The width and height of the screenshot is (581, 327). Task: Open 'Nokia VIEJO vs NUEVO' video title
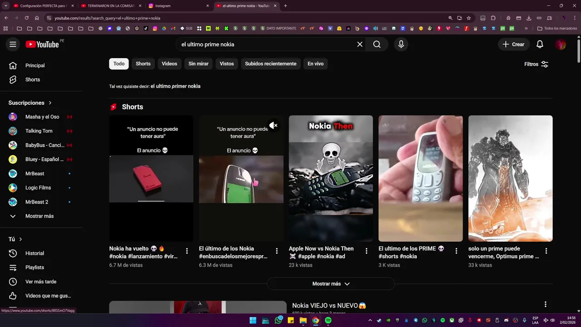click(x=329, y=306)
